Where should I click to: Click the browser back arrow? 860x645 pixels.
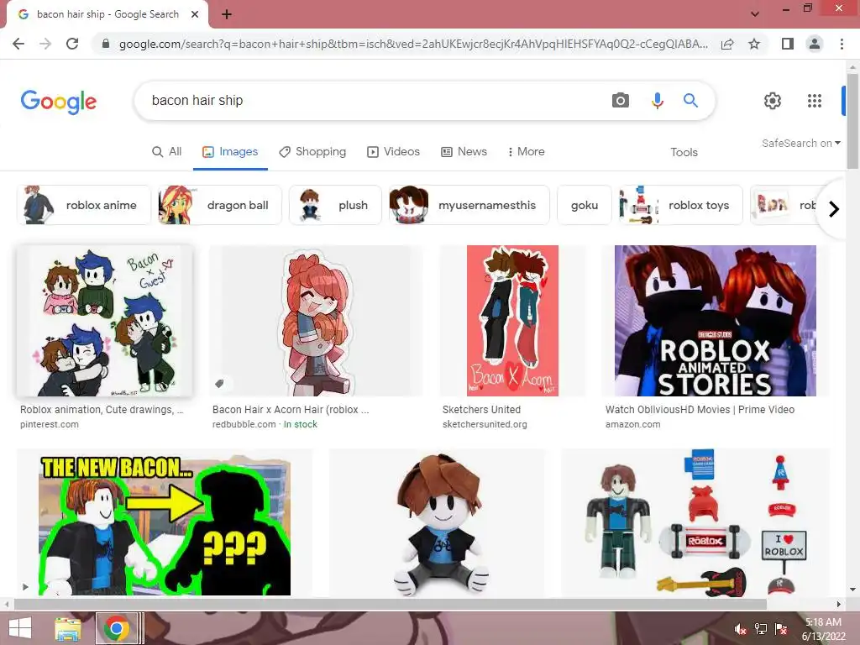pos(18,44)
